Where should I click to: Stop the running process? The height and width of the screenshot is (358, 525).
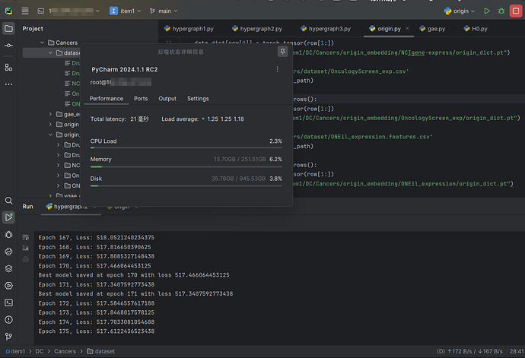(x=516, y=11)
